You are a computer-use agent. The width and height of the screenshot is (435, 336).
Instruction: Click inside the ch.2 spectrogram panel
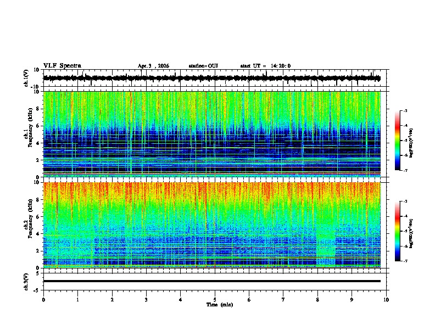(x=212, y=225)
